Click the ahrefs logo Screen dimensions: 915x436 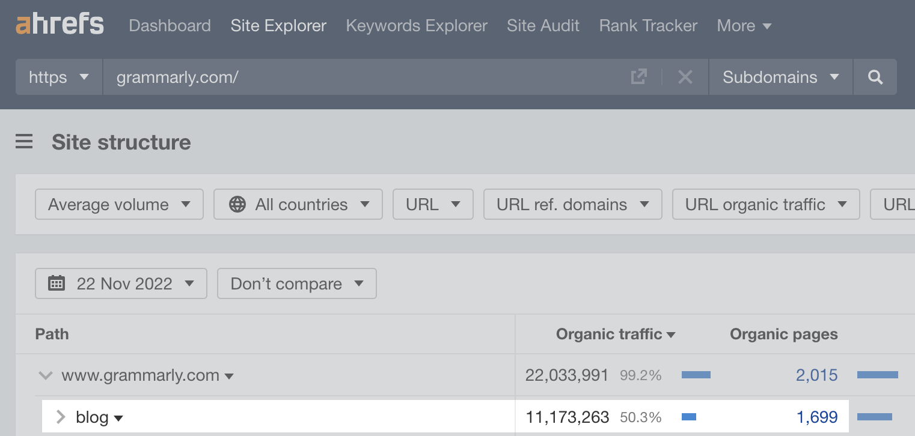(x=59, y=25)
